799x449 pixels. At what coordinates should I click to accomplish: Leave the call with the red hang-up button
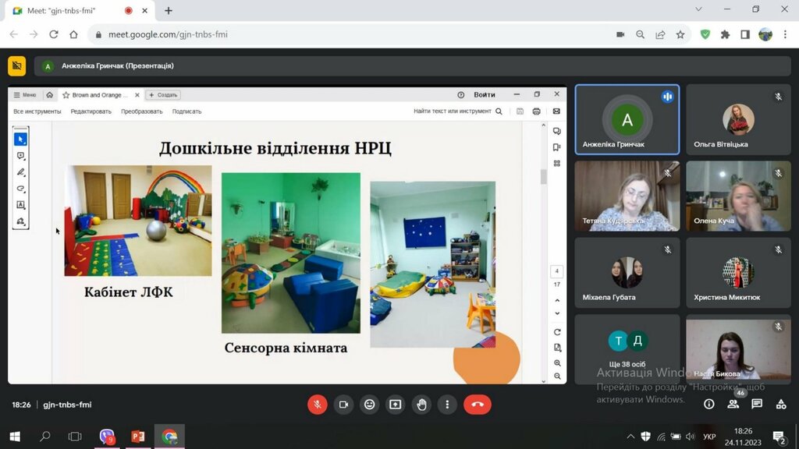(478, 405)
